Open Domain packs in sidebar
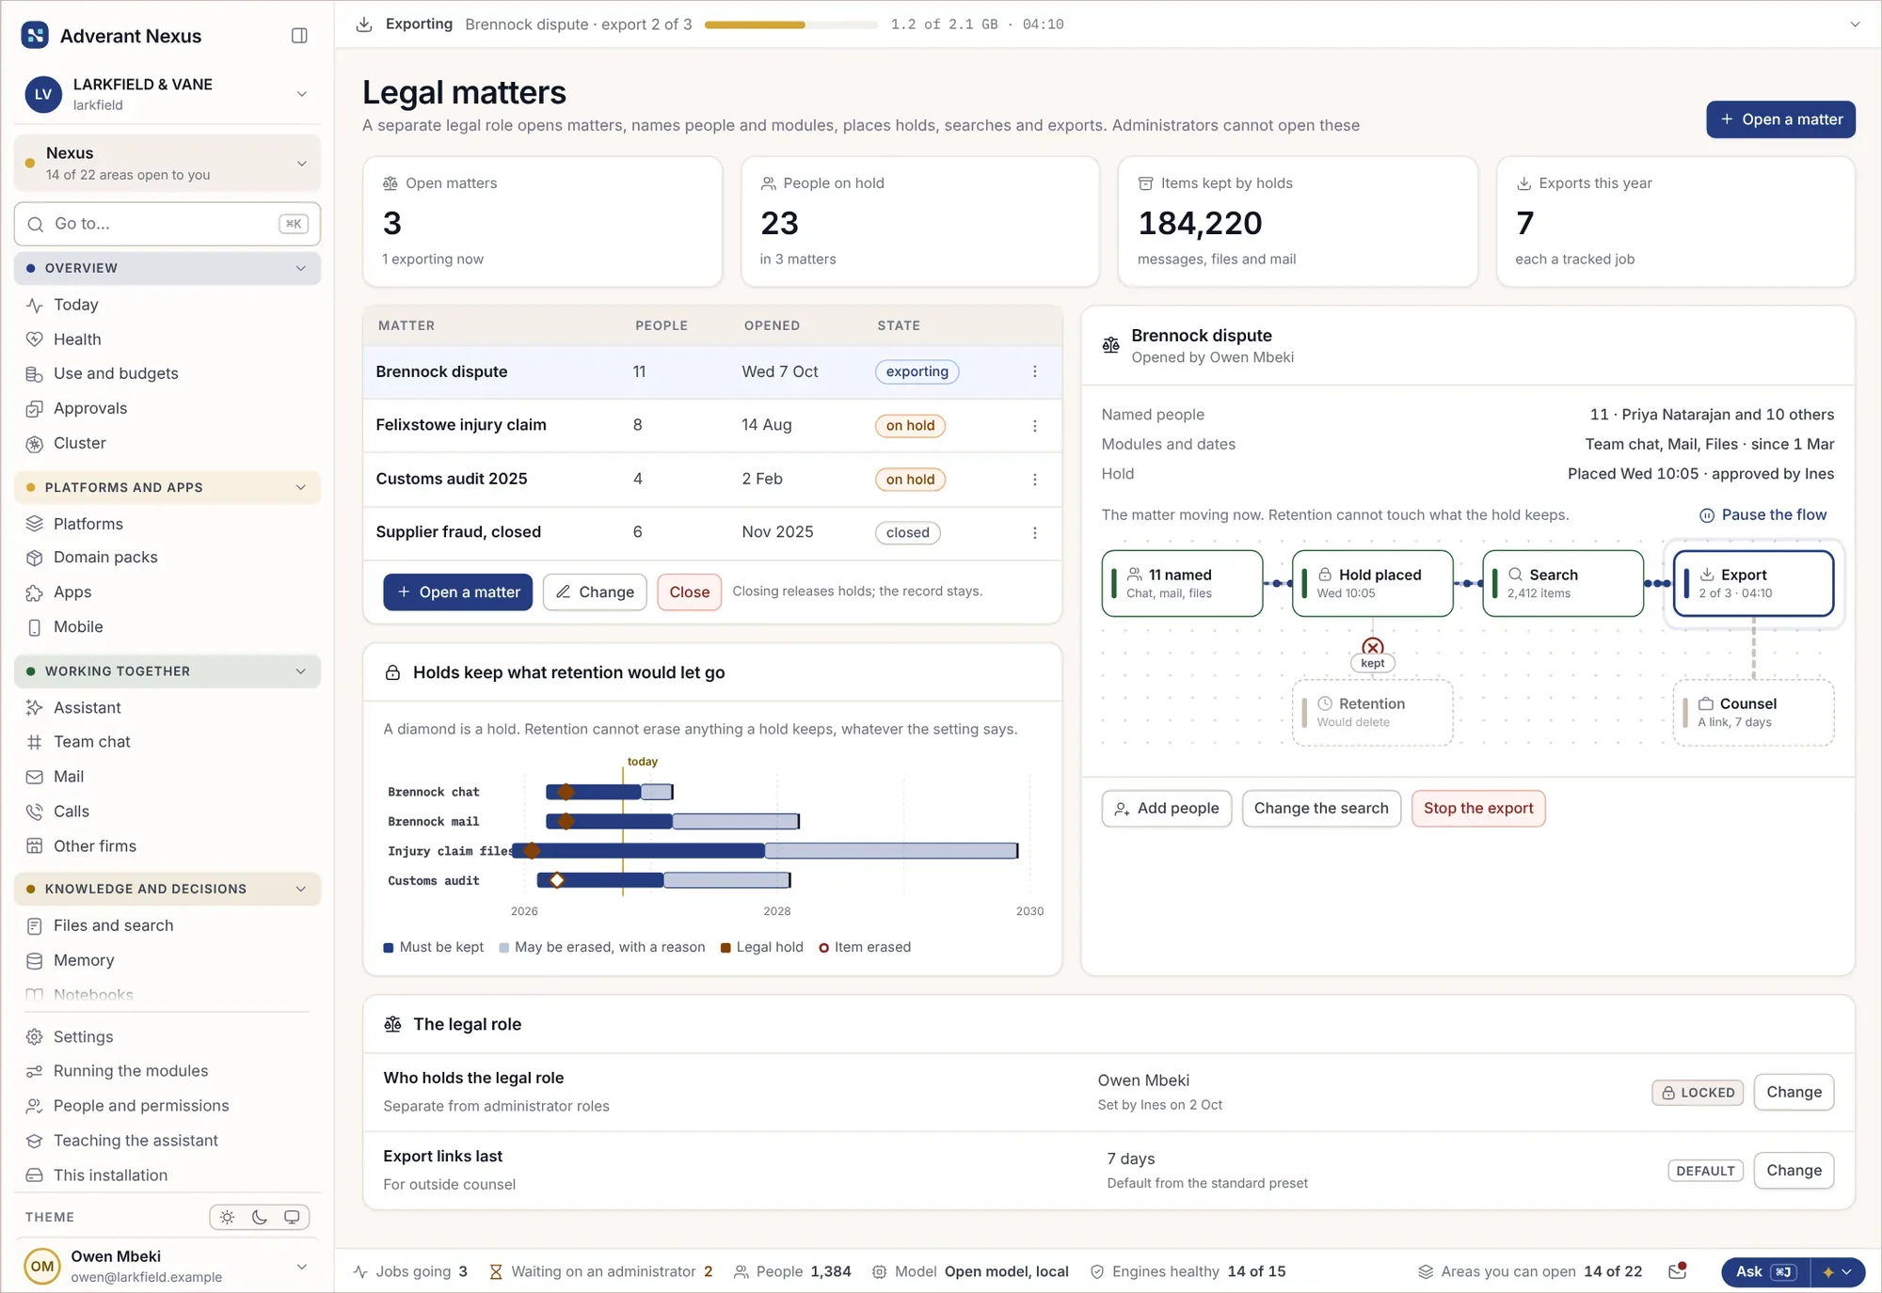The height and width of the screenshot is (1293, 1882). (105, 557)
